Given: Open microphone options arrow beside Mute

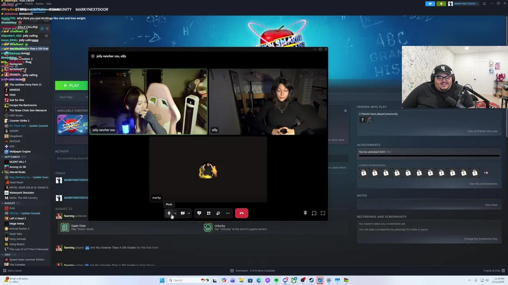Looking at the screenshot, I should pos(175,213).
